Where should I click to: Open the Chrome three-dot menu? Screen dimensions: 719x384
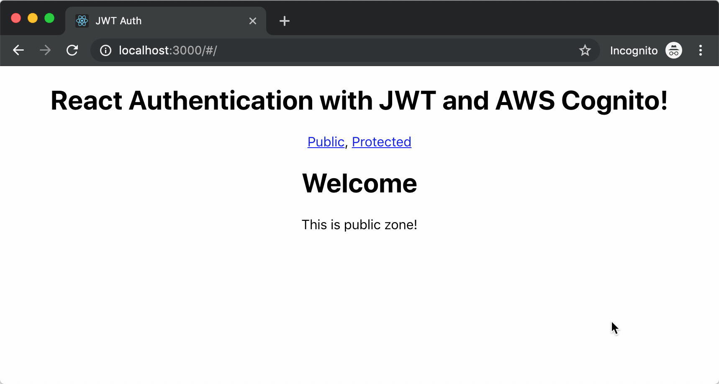pos(700,51)
